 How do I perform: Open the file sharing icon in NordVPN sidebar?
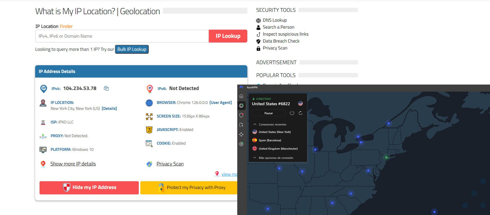pyautogui.click(x=241, y=125)
